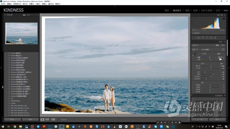230x129 pixels.
Task: Open the white balance preset dropdown
Action: pyautogui.click(x=219, y=54)
